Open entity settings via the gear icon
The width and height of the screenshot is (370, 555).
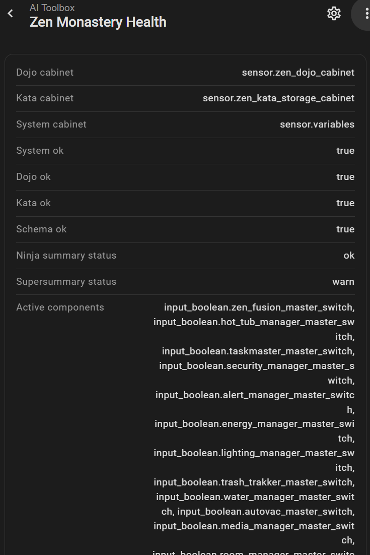coord(334,14)
